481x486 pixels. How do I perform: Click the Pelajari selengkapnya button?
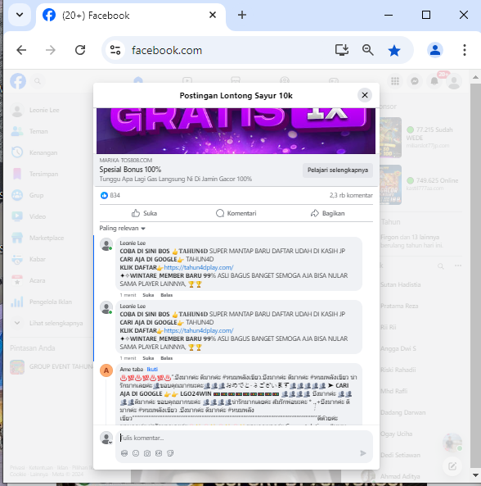pyautogui.click(x=338, y=170)
